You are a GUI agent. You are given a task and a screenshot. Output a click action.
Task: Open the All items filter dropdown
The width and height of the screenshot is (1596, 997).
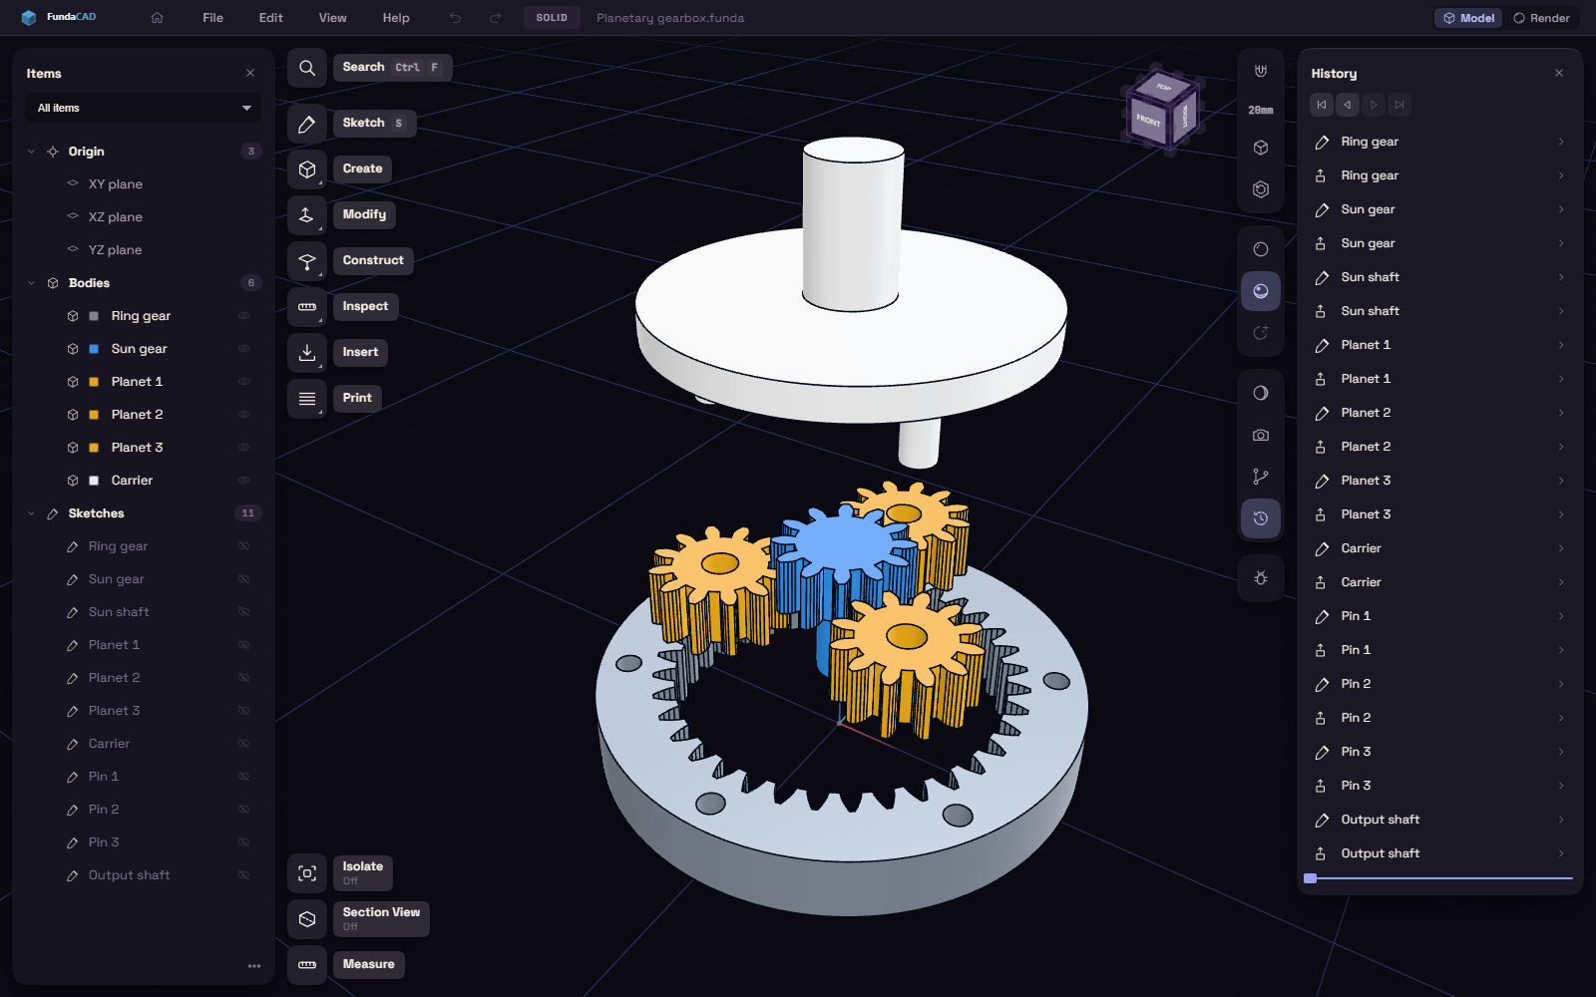[x=144, y=108]
